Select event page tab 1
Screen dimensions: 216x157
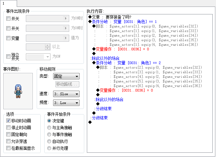coord(8,3)
